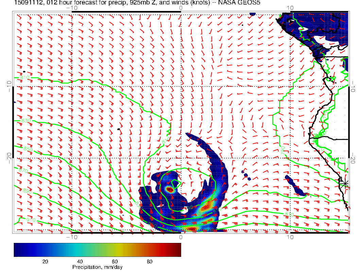359x278 pixels.
Task: Click the dark blue end of the colorbar
Action: tap(17, 249)
